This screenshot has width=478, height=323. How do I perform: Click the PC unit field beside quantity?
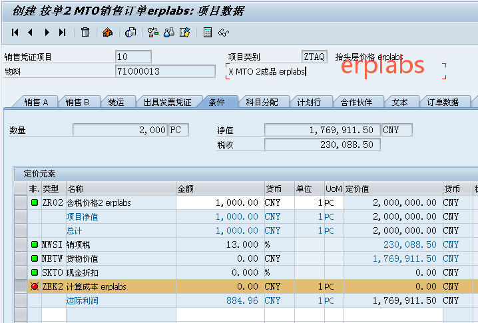(x=178, y=130)
